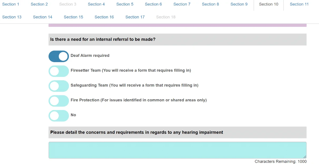The width and height of the screenshot is (319, 164).
Task: Click the hearing impairment details text box
Action: point(177,150)
